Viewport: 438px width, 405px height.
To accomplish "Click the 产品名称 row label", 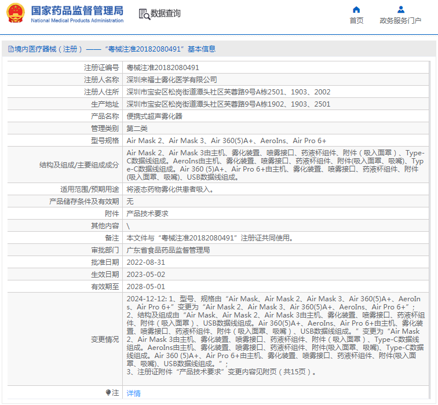I will (x=105, y=116).
